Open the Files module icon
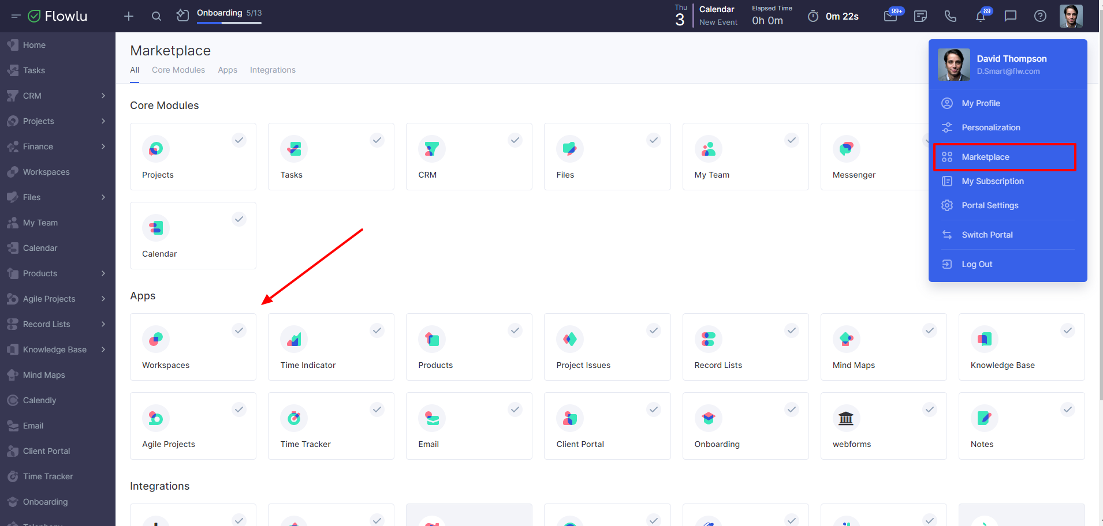Viewport: 1103px width, 526px height. [x=570, y=149]
